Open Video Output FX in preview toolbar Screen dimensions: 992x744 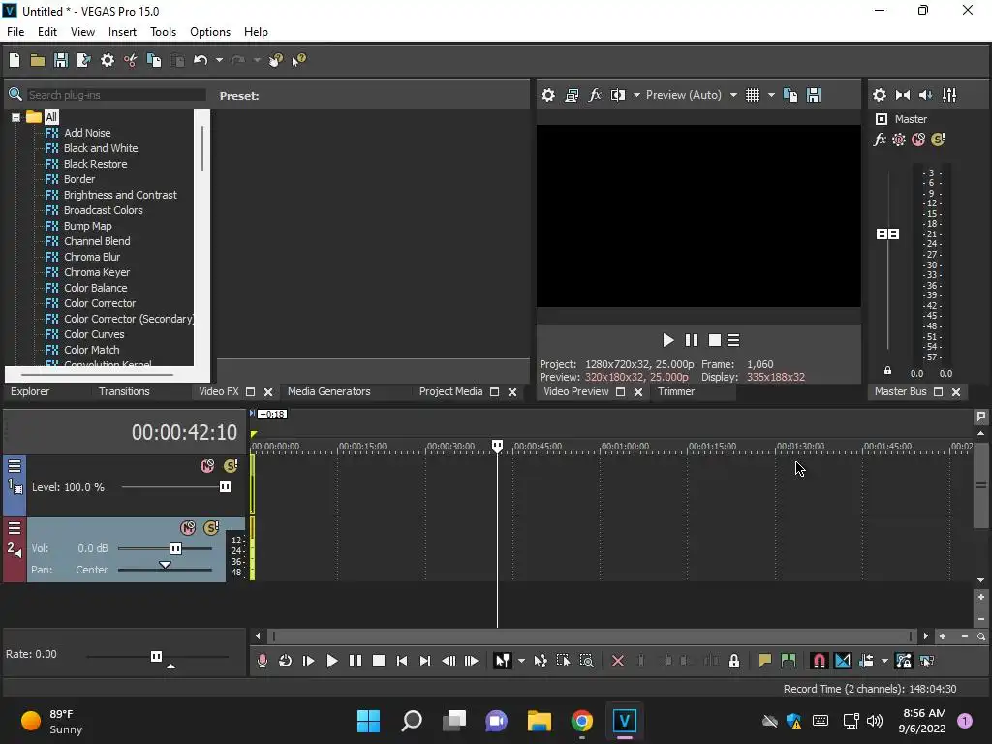(x=595, y=95)
